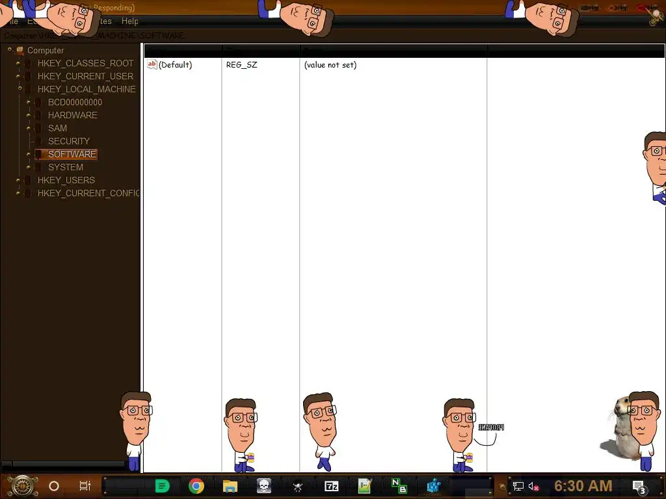The image size is (666, 499).
Task: Select the HARDWARE key
Action: coord(73,116)
